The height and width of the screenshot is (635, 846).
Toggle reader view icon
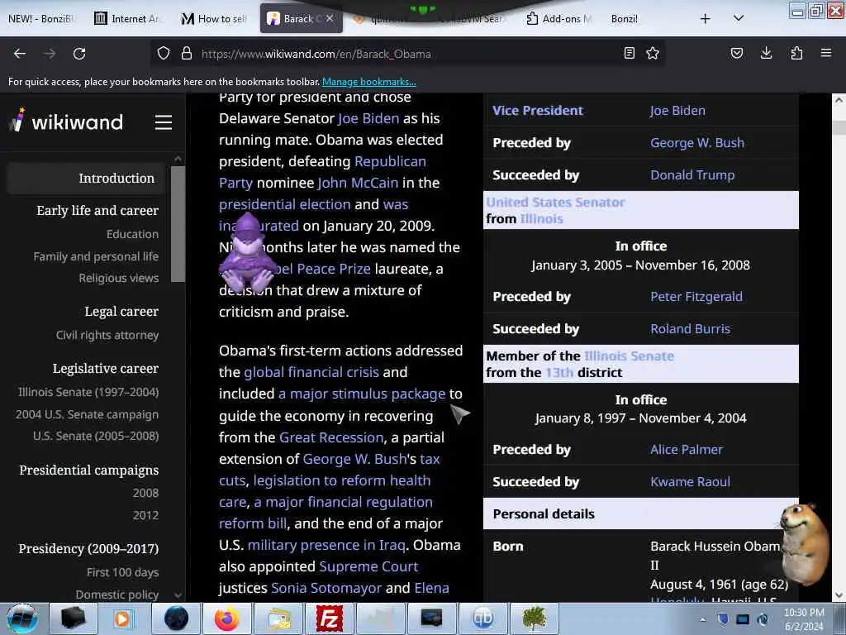[x=629, y=54]
